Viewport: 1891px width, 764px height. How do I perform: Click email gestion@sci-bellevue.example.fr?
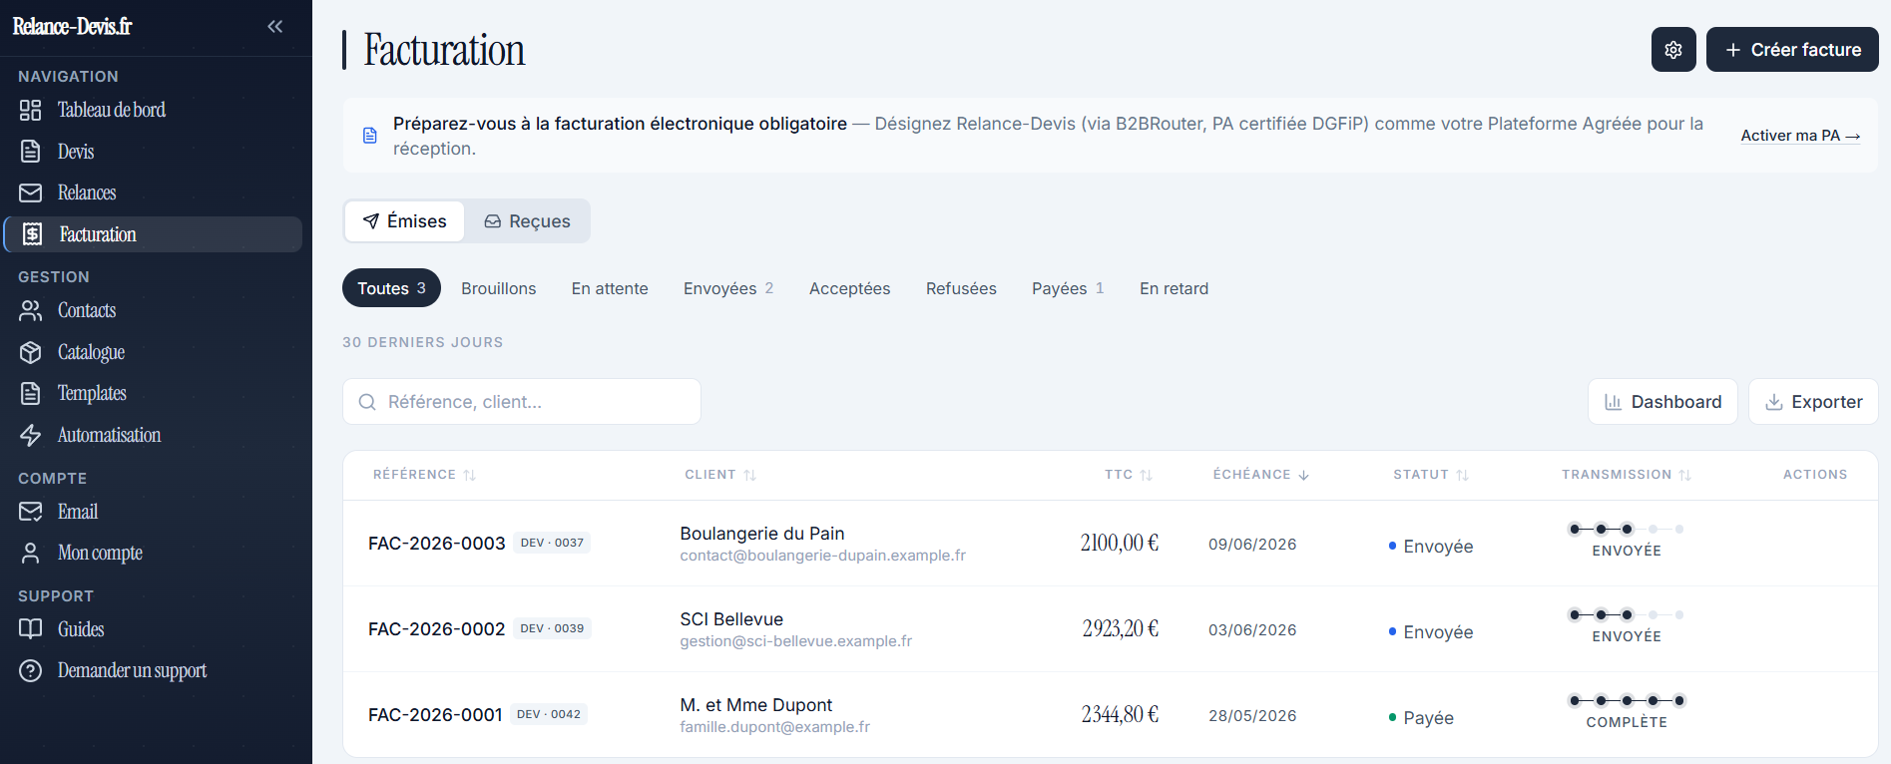[796, 641]
